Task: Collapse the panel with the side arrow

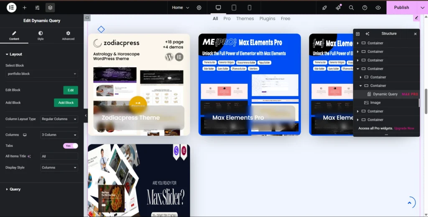Action: [86, 116]
